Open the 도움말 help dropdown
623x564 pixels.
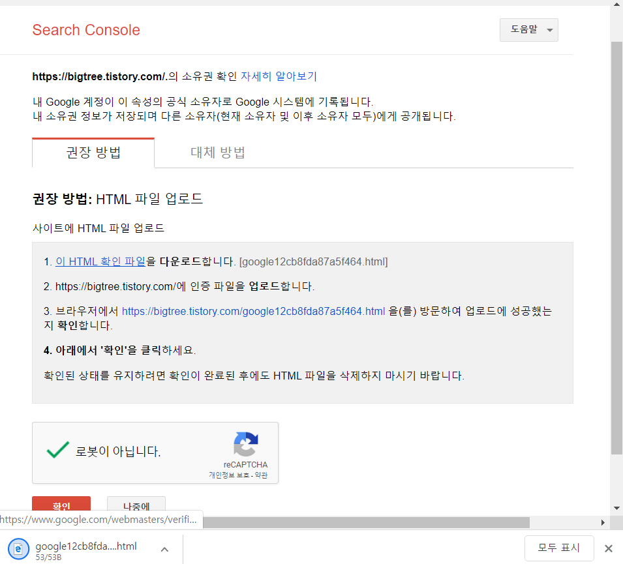[528, 30]
